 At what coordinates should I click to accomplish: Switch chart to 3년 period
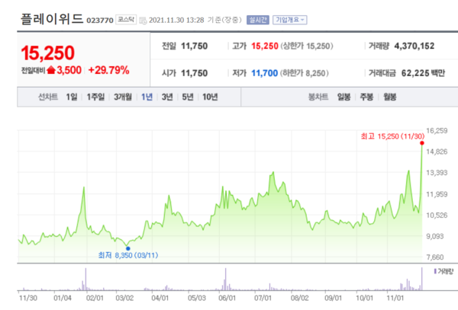(x=167, y=97)
